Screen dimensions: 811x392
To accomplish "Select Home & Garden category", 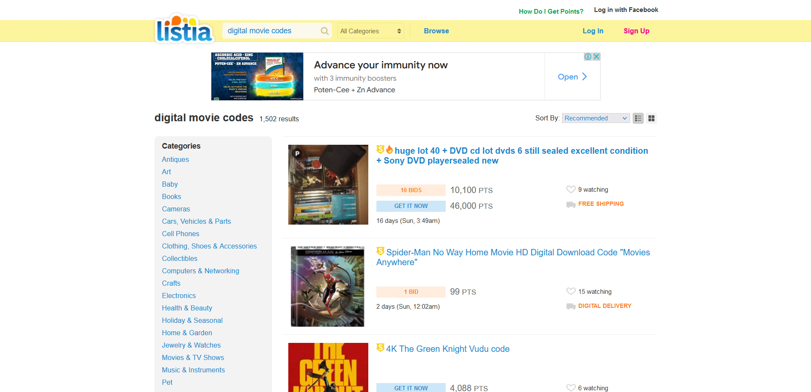I will [x=187, y=333].
